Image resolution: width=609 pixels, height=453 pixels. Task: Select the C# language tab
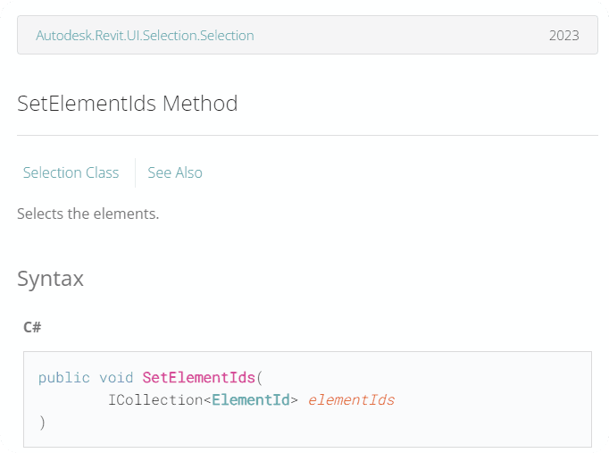pyautogui.click(x=32, y=327)
